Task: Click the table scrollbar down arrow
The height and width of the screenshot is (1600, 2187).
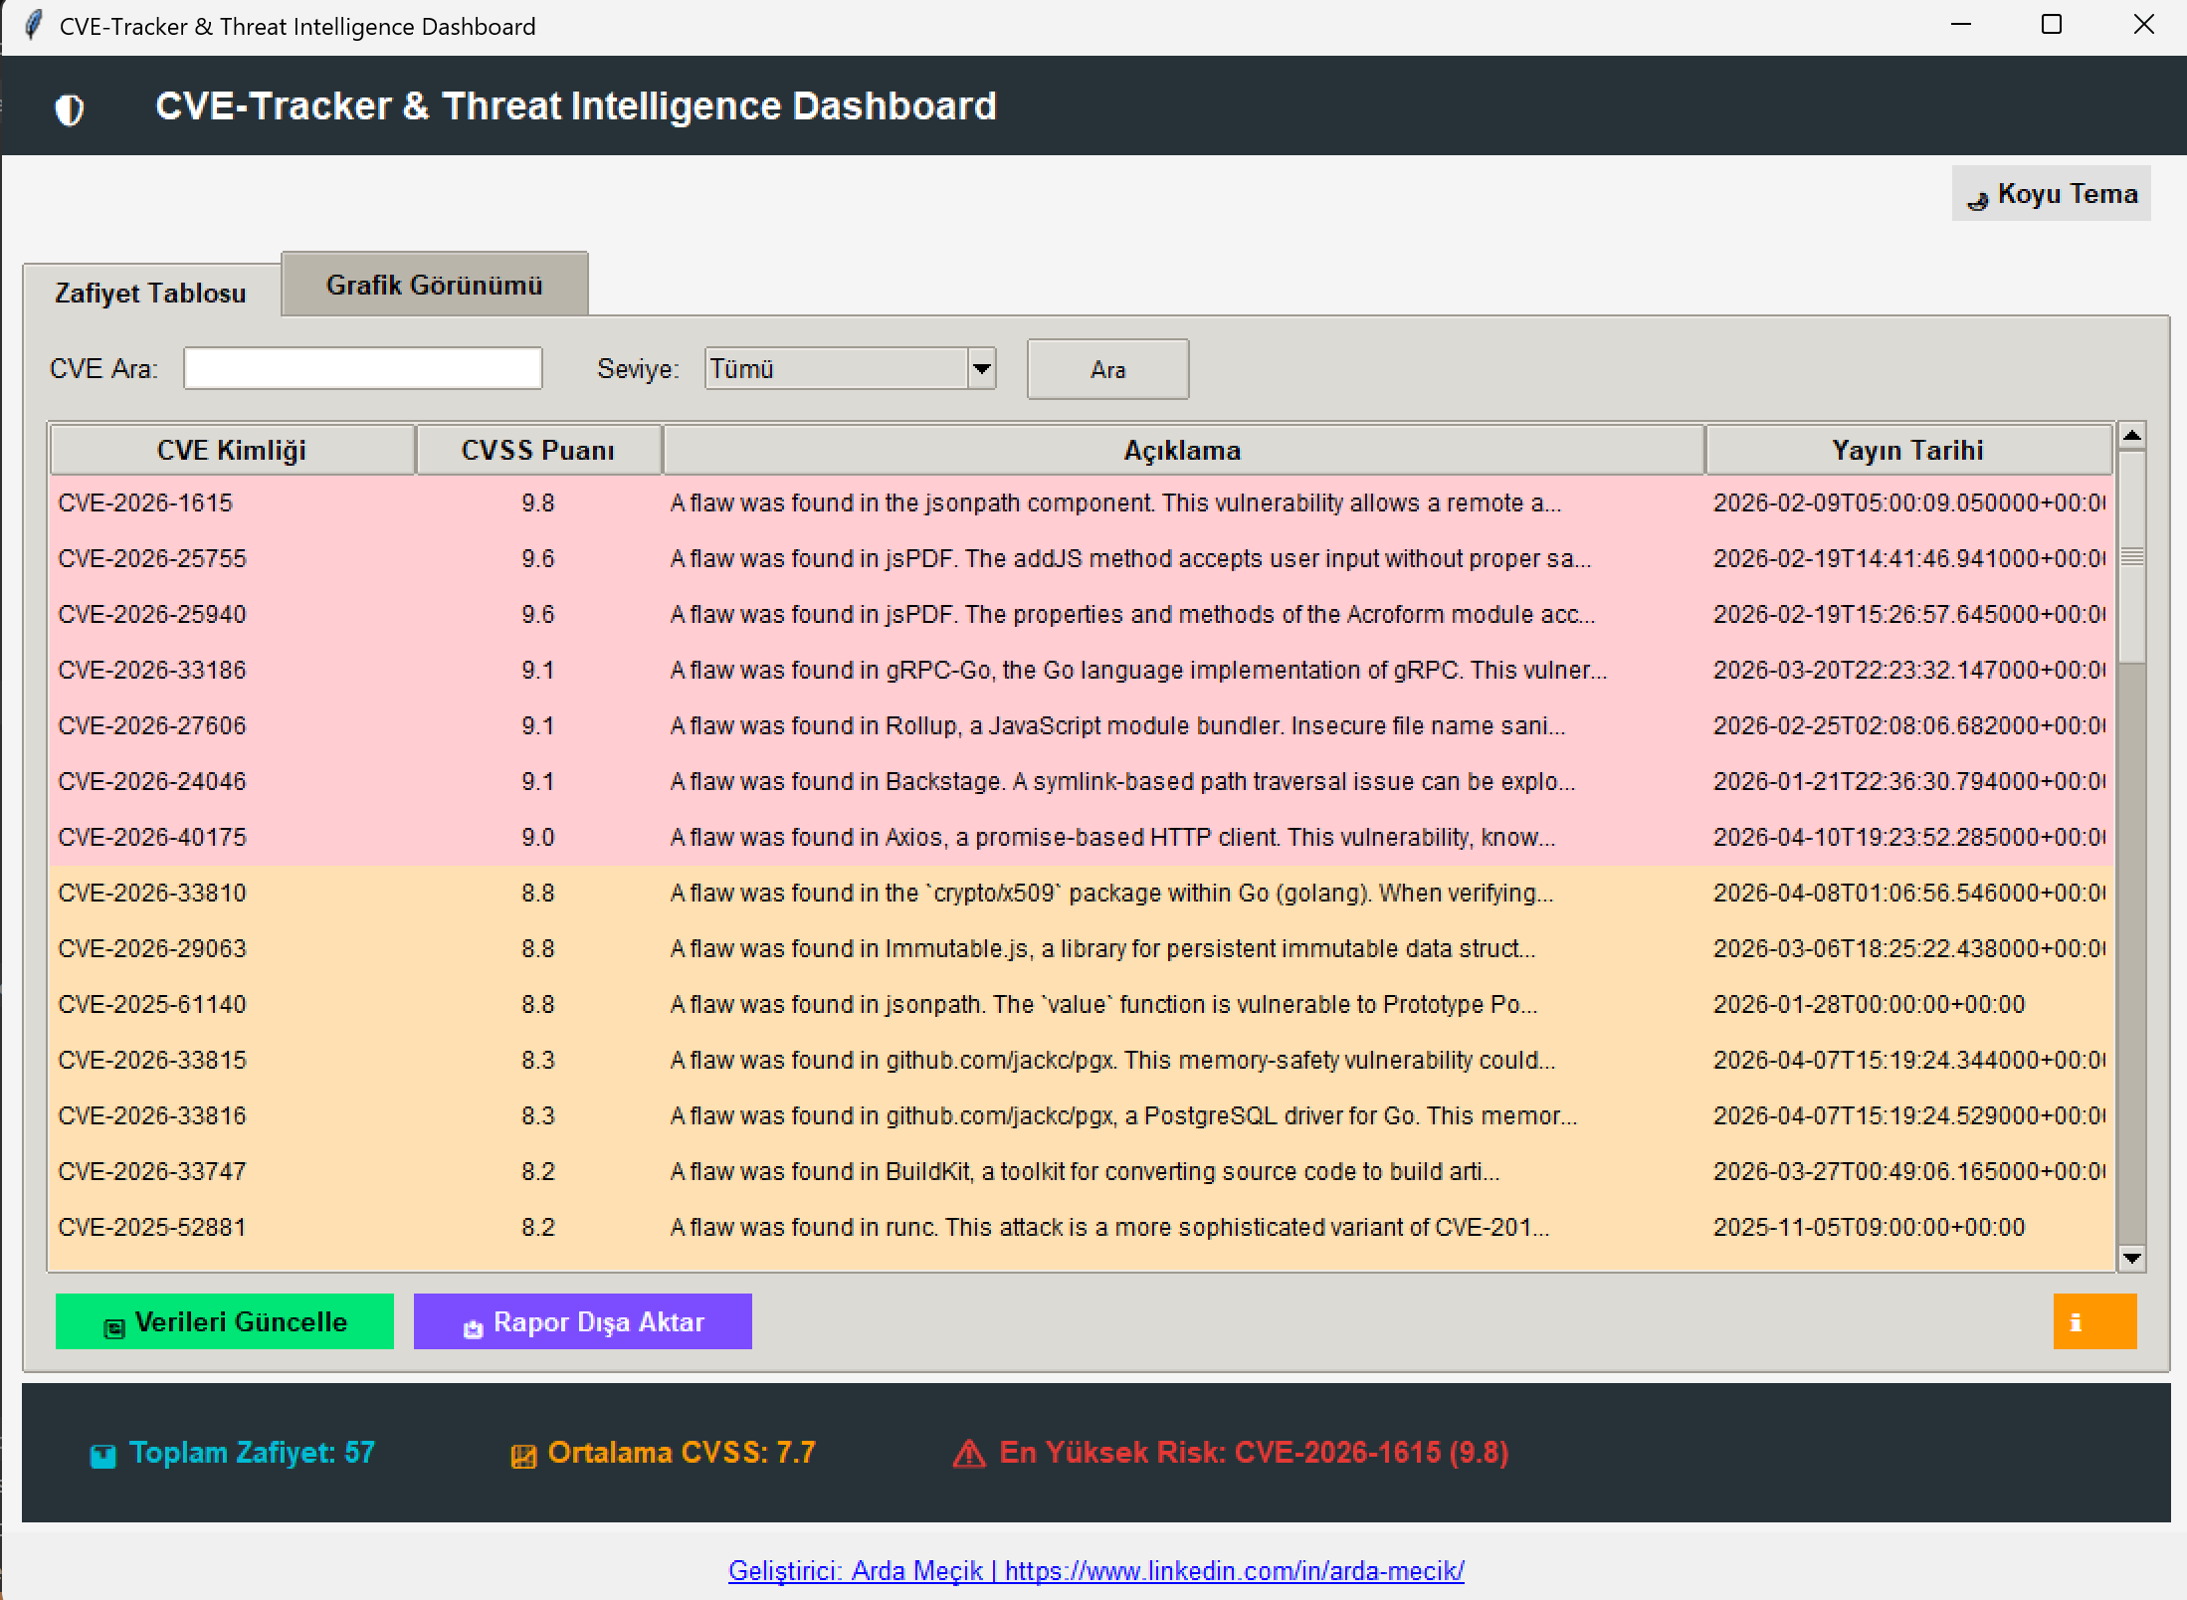Action: [2131, 1258]
